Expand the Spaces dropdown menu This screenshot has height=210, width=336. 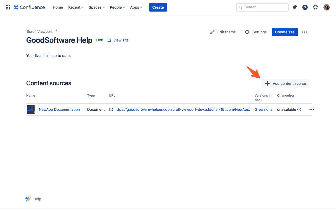point(97,7)
